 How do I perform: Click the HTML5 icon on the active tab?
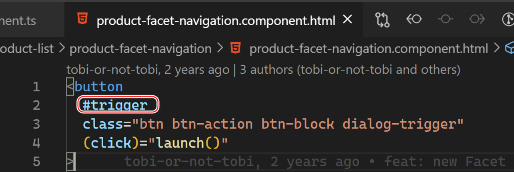tap(83, 20)
